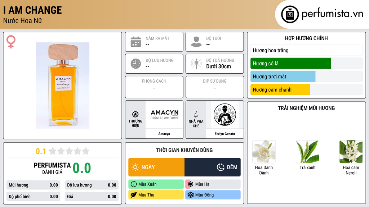Click the person icon for Độ tuổi
This screenshot has height=207, width=369.
coord(196,42)
